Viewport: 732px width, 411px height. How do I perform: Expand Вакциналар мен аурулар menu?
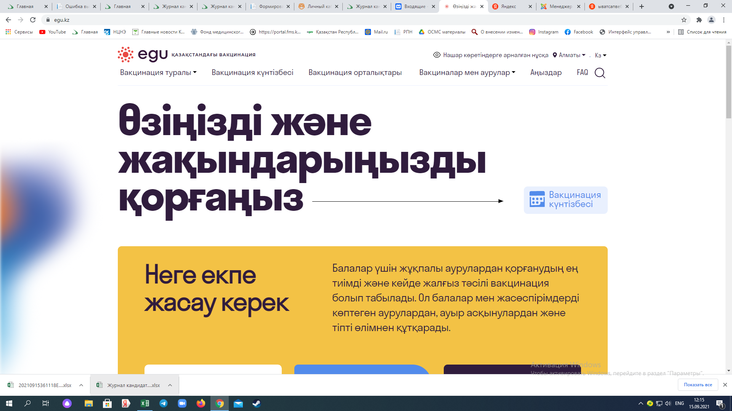coord(467,72)
